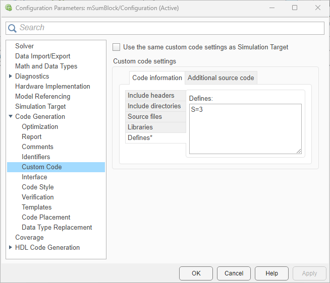Select Include directories in the list
This screenshot has height=283, width=330.
(x=154, y=106)
